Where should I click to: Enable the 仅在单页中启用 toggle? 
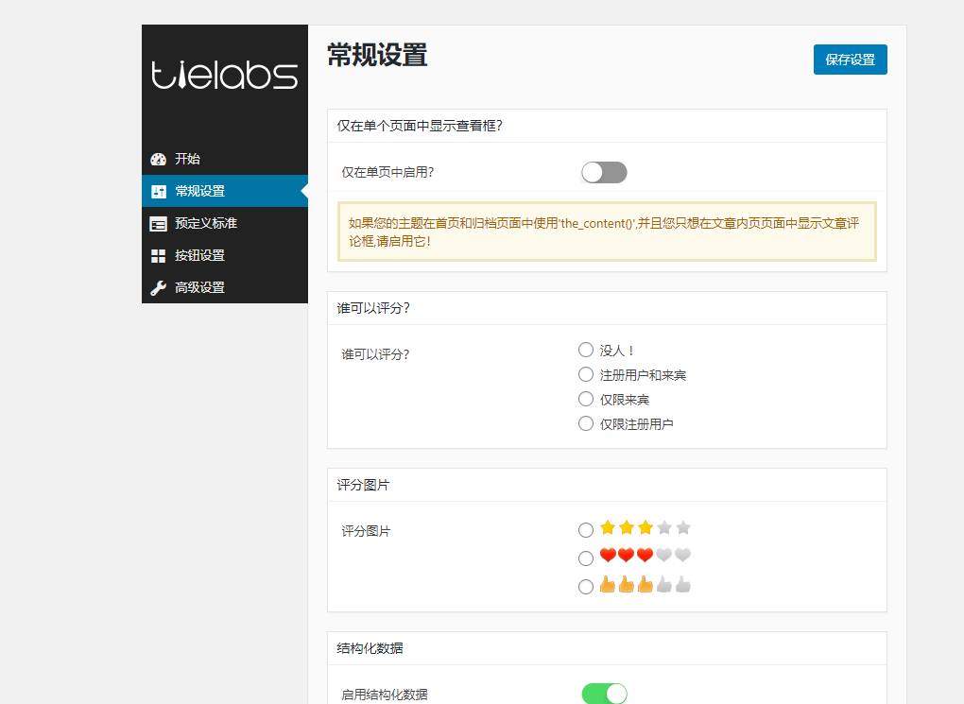coord(604,173)
